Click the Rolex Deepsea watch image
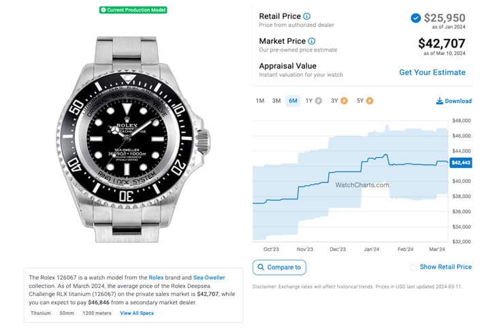 133,140
